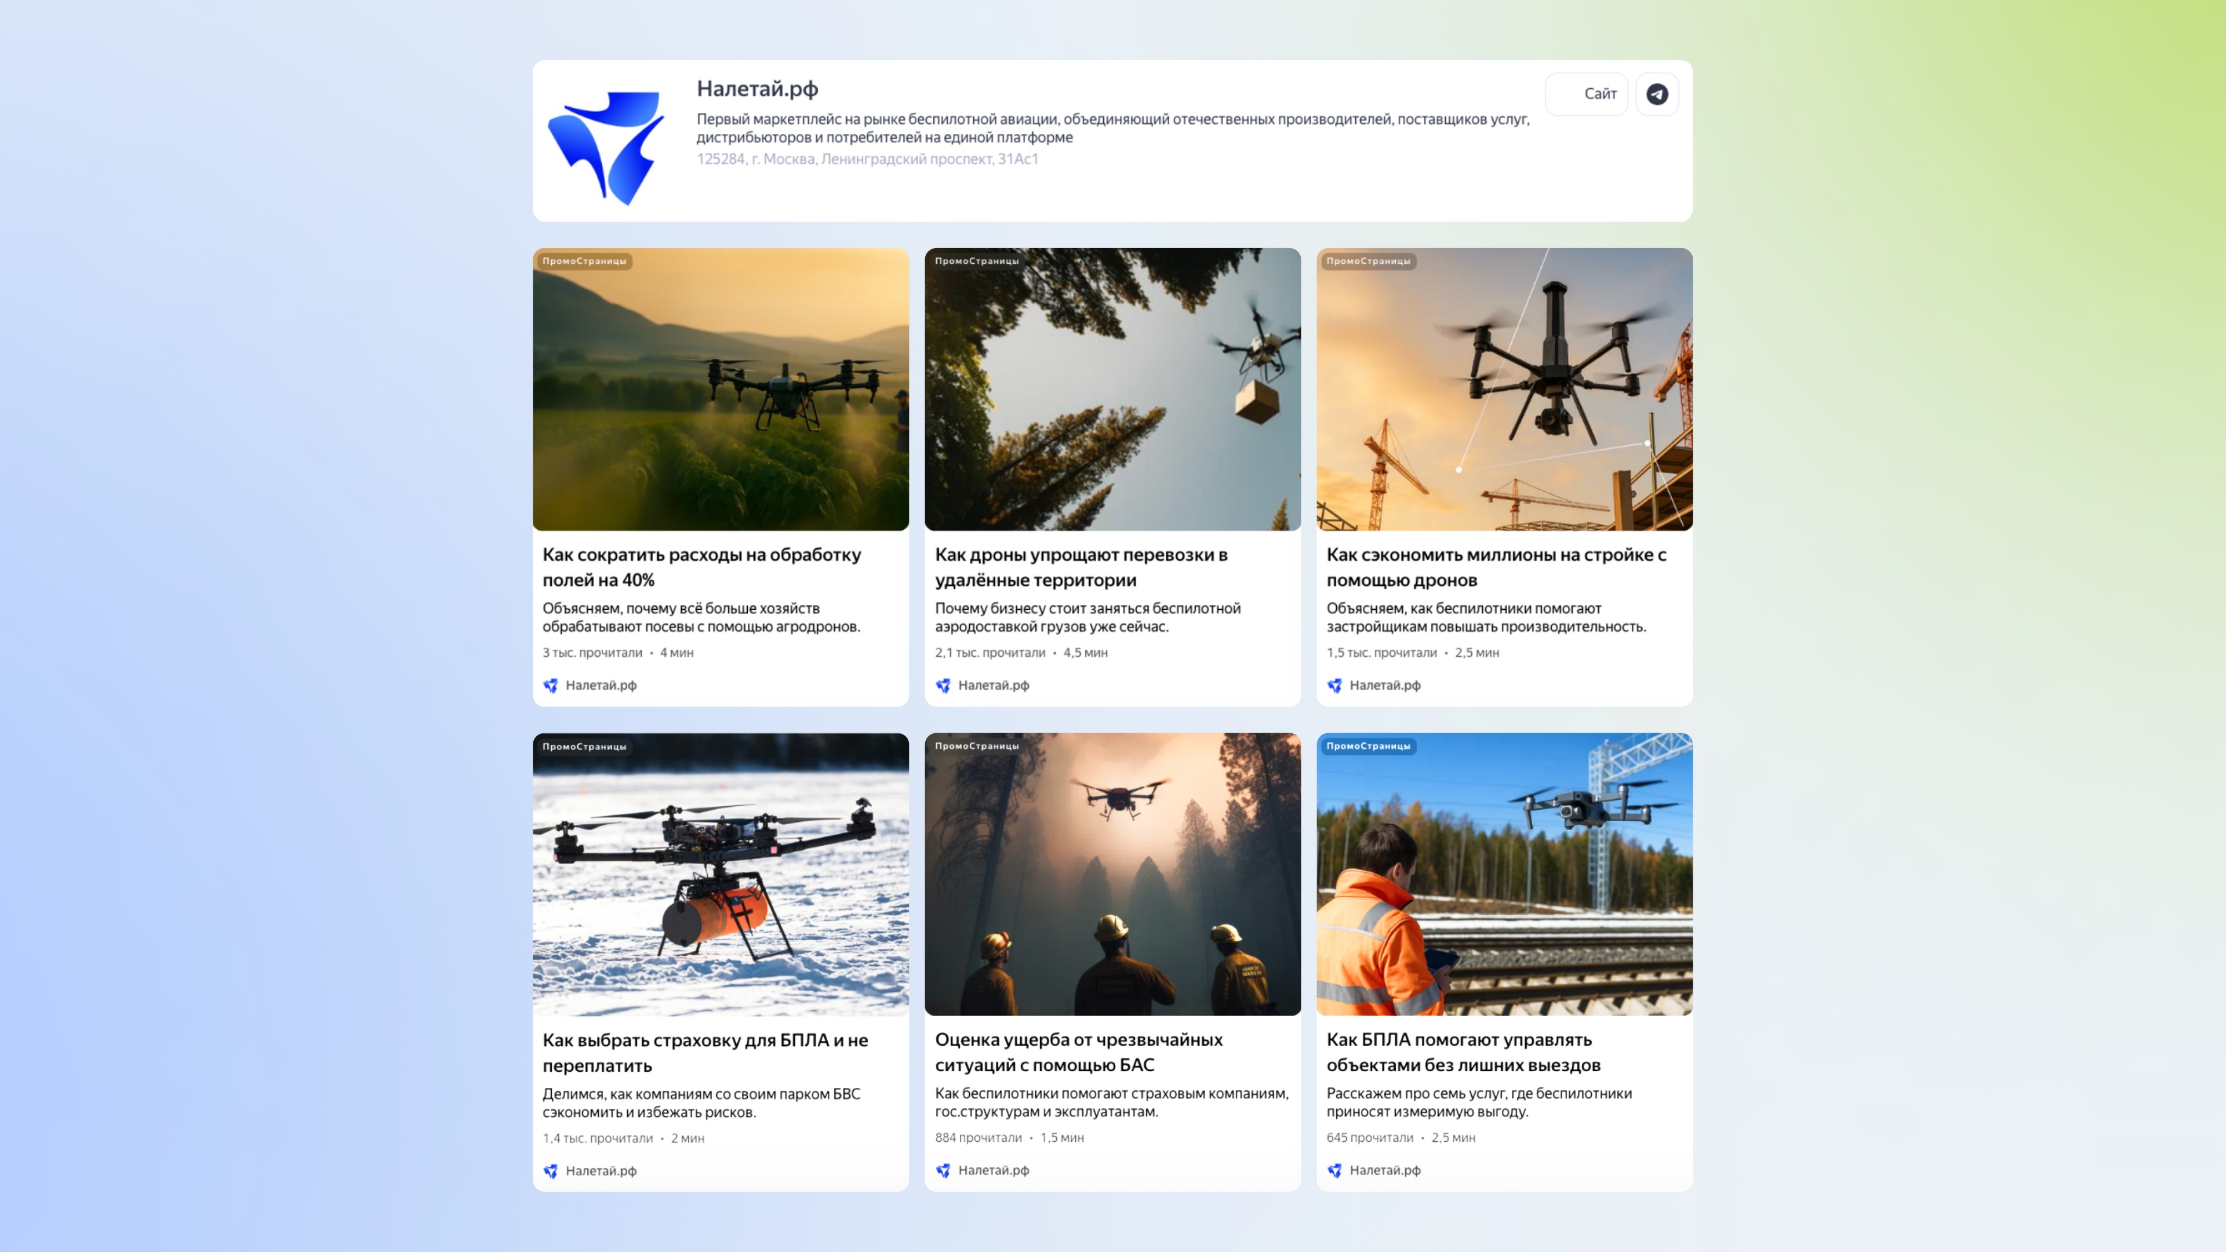Screen dimensions: 2226x1252
Task: Click small logo icon under field-processing article
Action: [551, 685]
